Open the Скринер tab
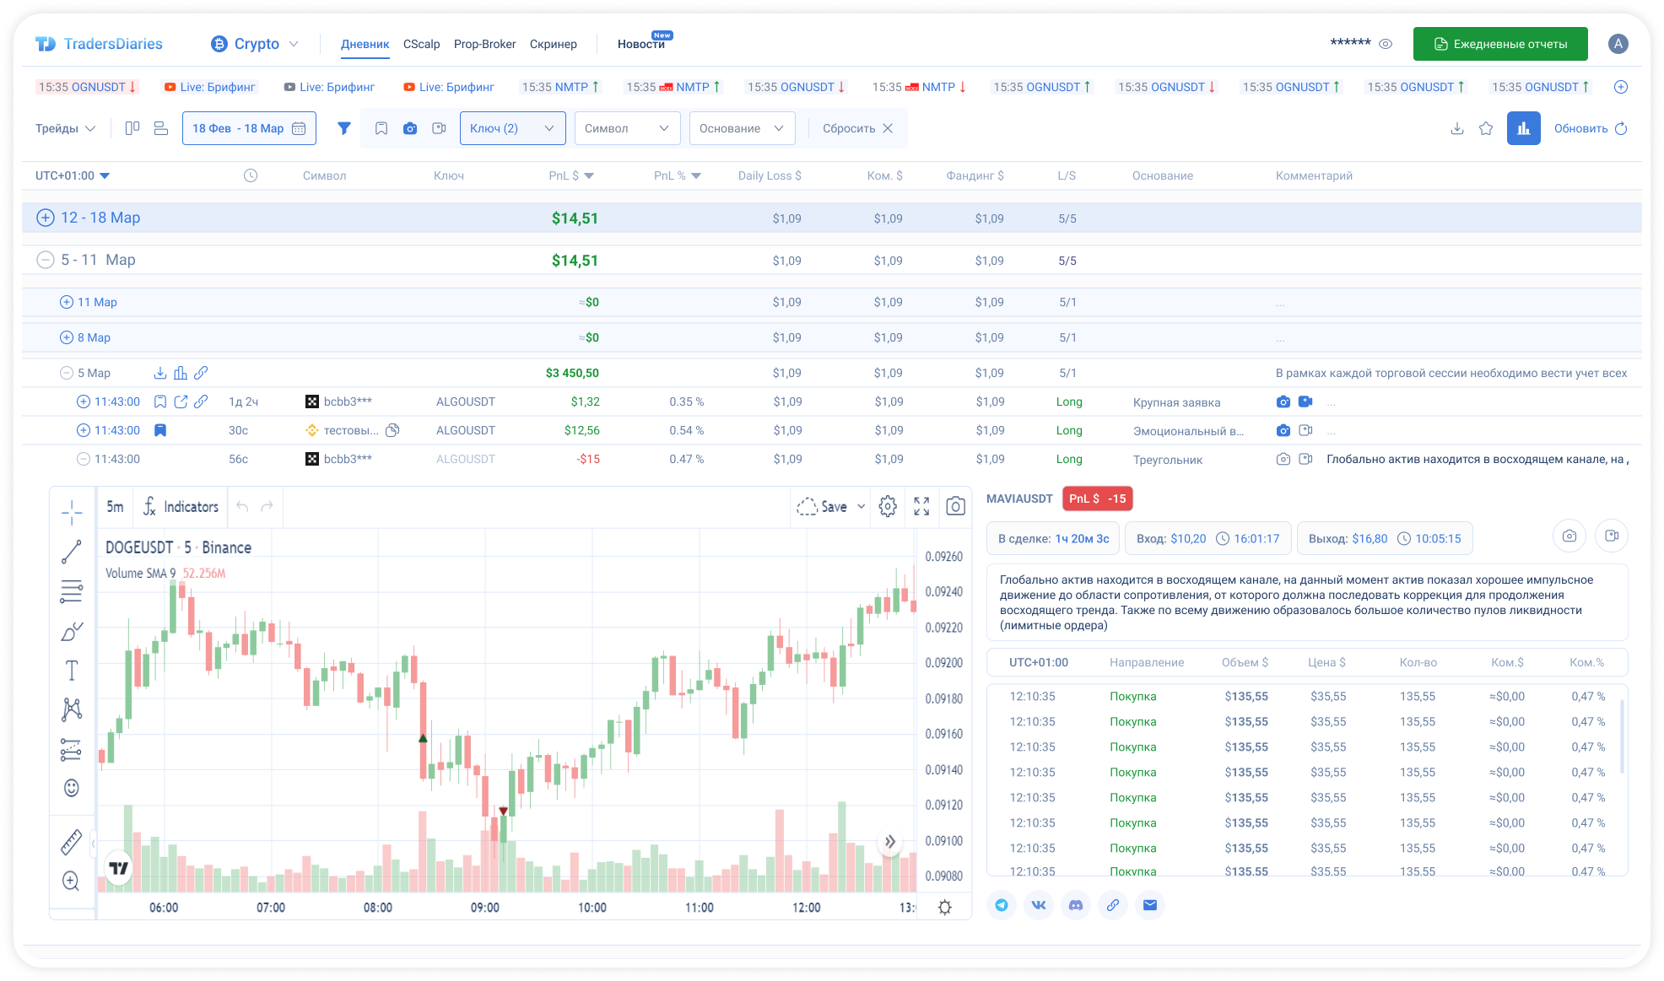The image size is (1664, 981). click(x=554, y=44)
